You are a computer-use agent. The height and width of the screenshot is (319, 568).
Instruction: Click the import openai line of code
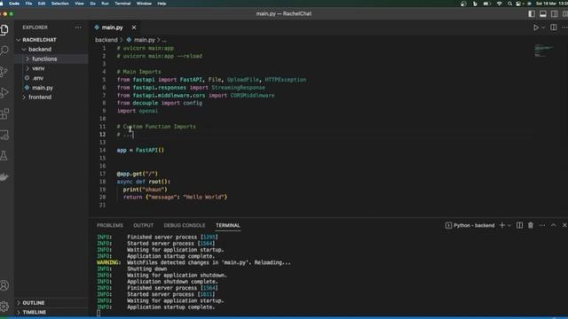tap(138, 111)
